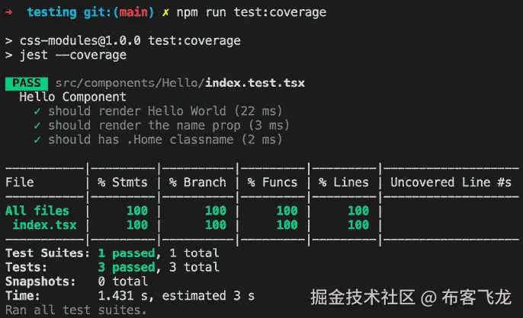Click the 'Tests:' label

[x=27, y=267]
